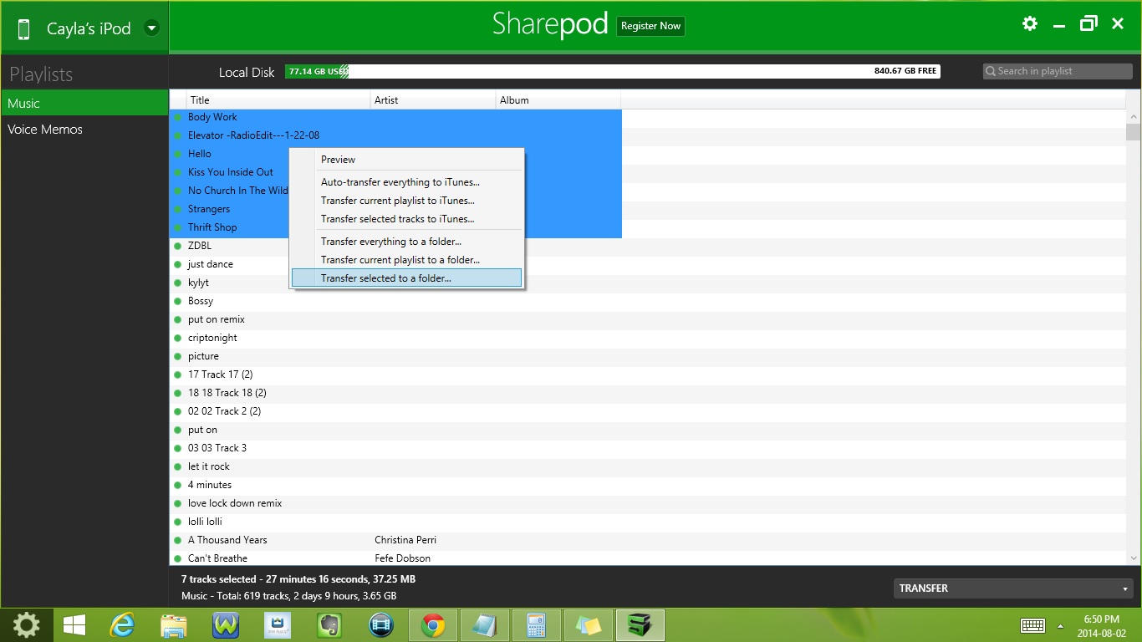Image resolution: width=1142 pixels, height=642 pixels.
Task: Select the track "put on remix"
Action: (217, 319)
